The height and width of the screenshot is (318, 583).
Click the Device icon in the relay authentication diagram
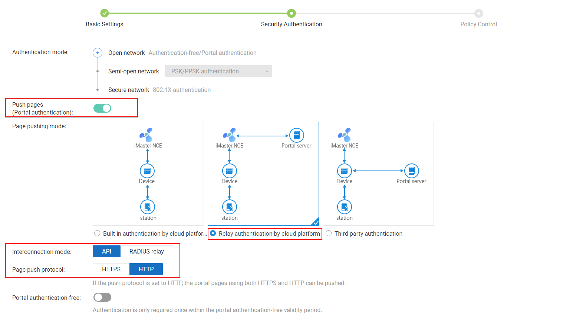point(229,171)
